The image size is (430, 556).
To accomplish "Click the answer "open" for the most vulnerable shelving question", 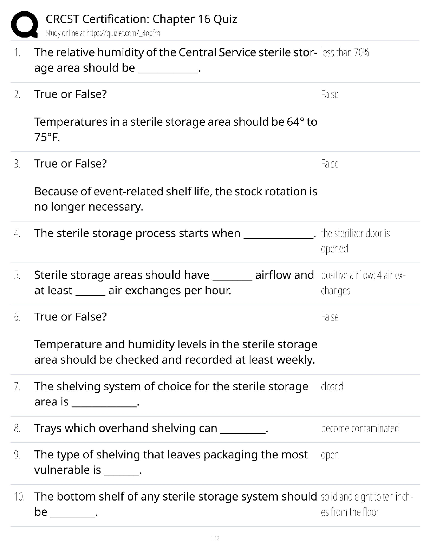I will coord(330,455).
